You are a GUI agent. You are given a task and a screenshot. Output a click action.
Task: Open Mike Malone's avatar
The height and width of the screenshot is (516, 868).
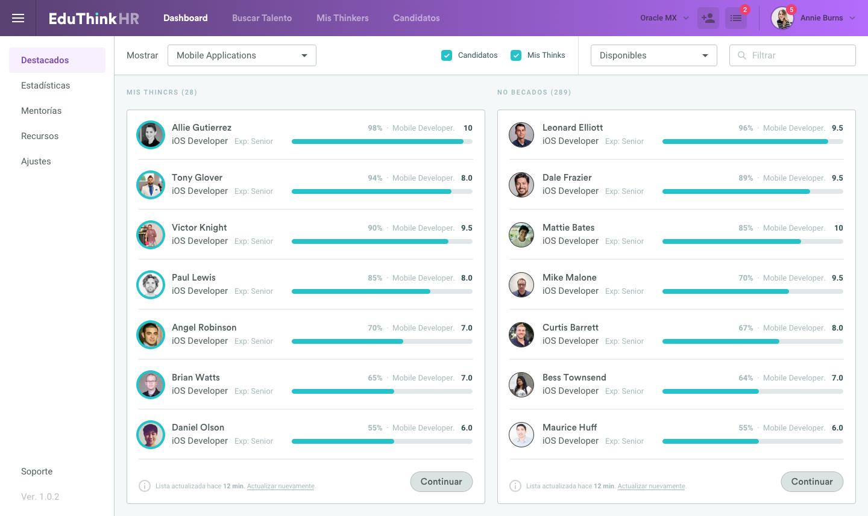(x=521, y=285)
